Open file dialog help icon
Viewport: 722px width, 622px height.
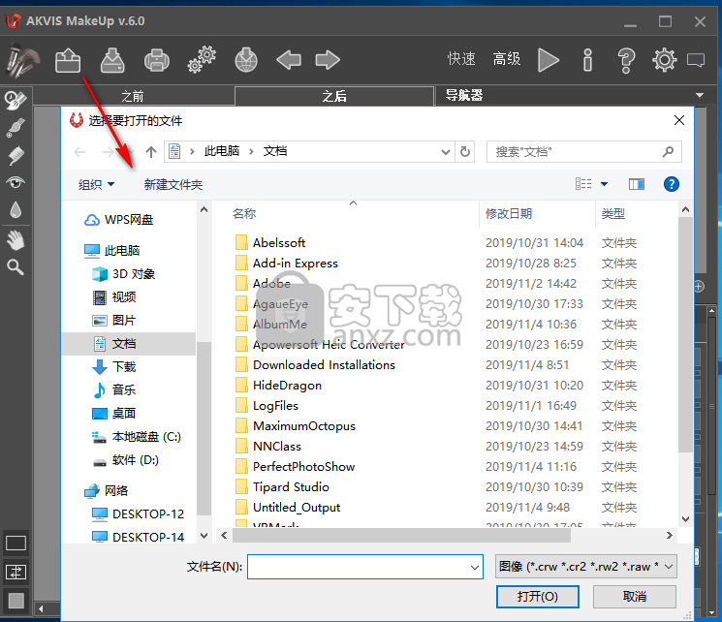point(672,184)
